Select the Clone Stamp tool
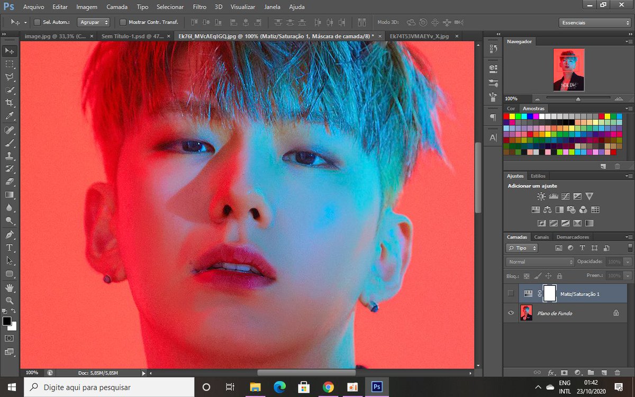635x397 pixels. (x=10, y=156)
